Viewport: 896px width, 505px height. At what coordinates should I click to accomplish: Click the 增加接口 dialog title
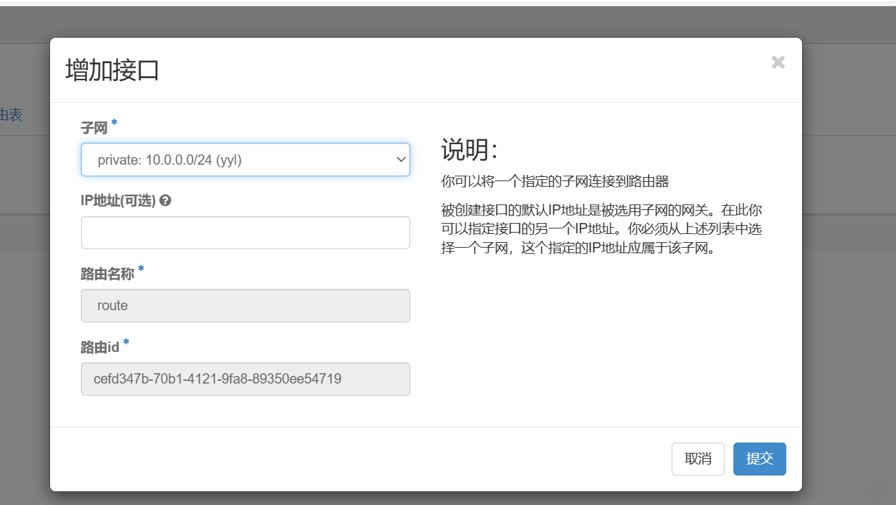[113, 71]
